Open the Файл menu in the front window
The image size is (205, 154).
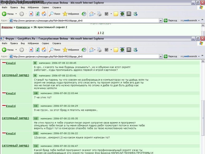pos(4,43)
